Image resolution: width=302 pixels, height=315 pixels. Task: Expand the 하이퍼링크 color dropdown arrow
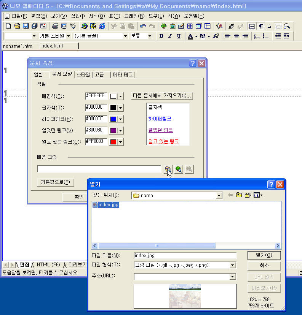(x=120, y=119)
